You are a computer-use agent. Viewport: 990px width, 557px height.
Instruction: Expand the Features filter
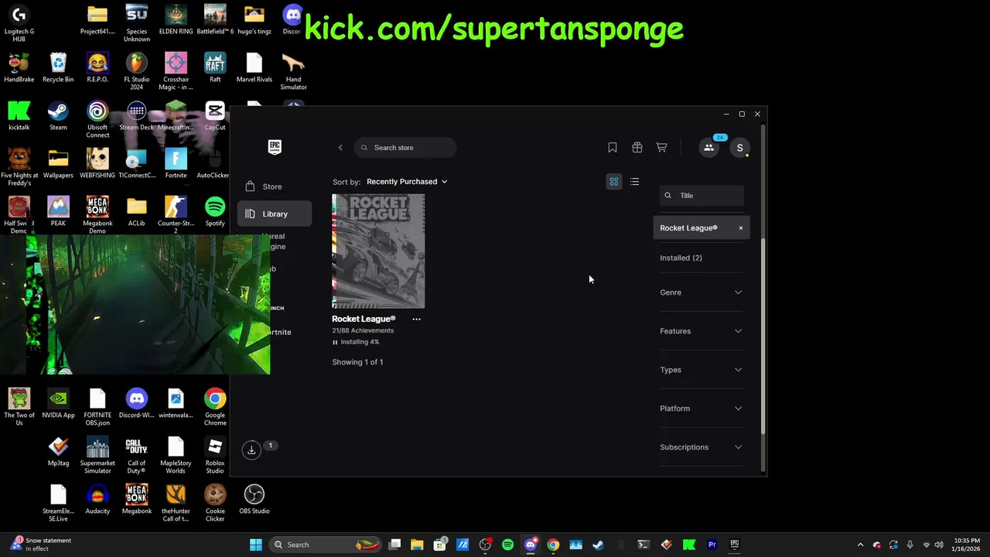coord(701,331)
